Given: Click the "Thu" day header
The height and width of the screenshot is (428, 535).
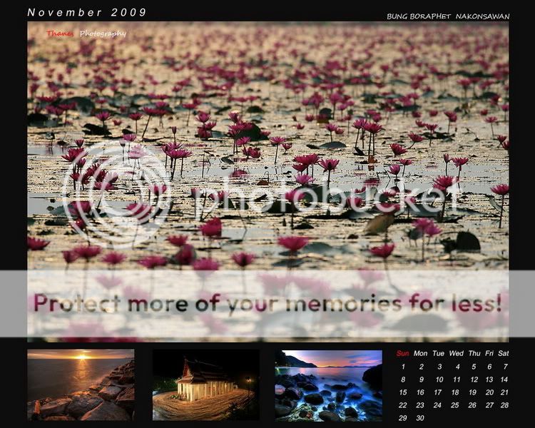Looking at the screenshot, I should [x=474, y=354].
